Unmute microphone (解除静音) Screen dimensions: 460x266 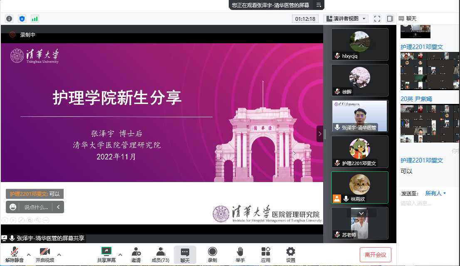coord(15,254)
